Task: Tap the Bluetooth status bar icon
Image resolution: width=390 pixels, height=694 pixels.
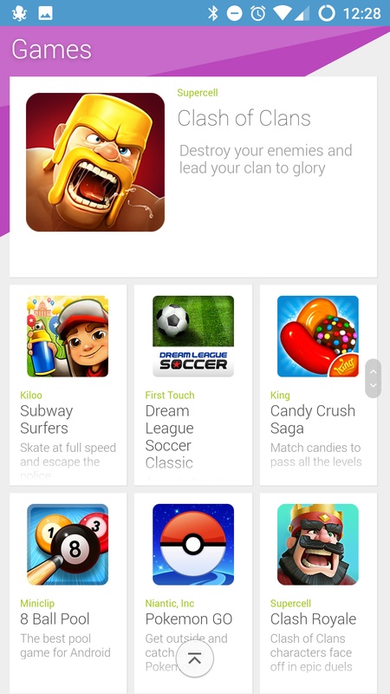Action: tap(213, 13)
